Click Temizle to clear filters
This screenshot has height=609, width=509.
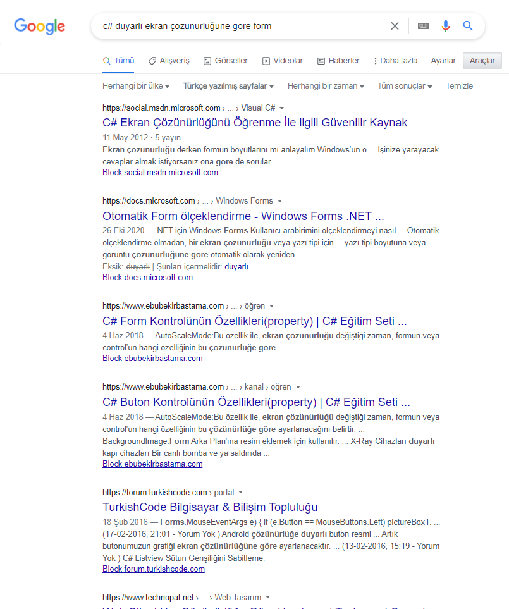coord(459,86)
